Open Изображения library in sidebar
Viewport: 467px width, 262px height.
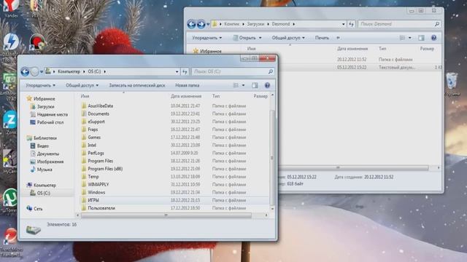click(50, 162)
